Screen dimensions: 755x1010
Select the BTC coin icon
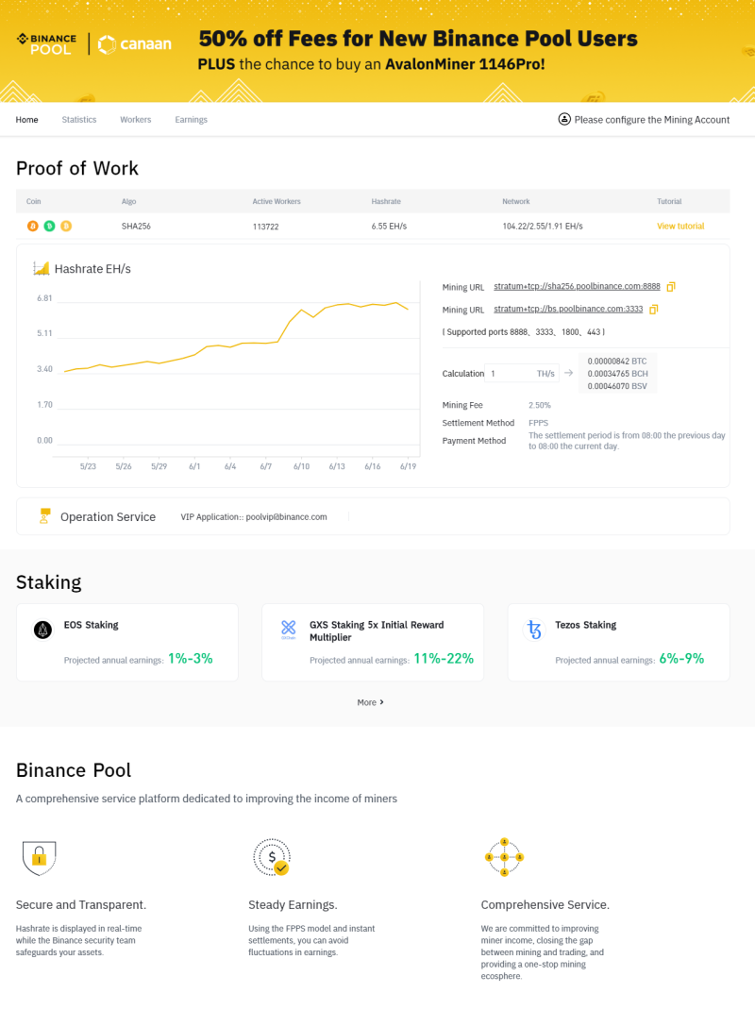32,226
